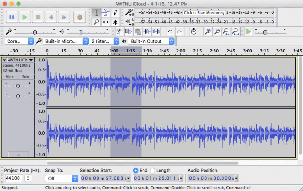Open the Built-in Output device dropdown
This screenshot has height=191, width=303.
(x=151, y=41)
